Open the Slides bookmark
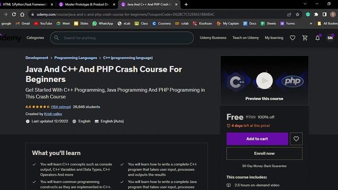The width and height of the screenshot is (338, 190). (81, 23)
